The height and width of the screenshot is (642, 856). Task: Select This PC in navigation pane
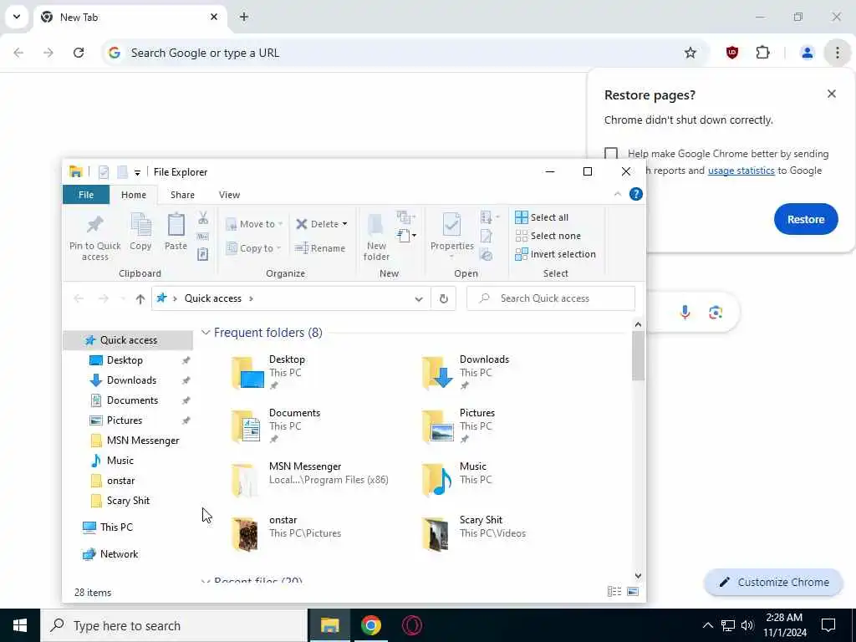[107, 527]
